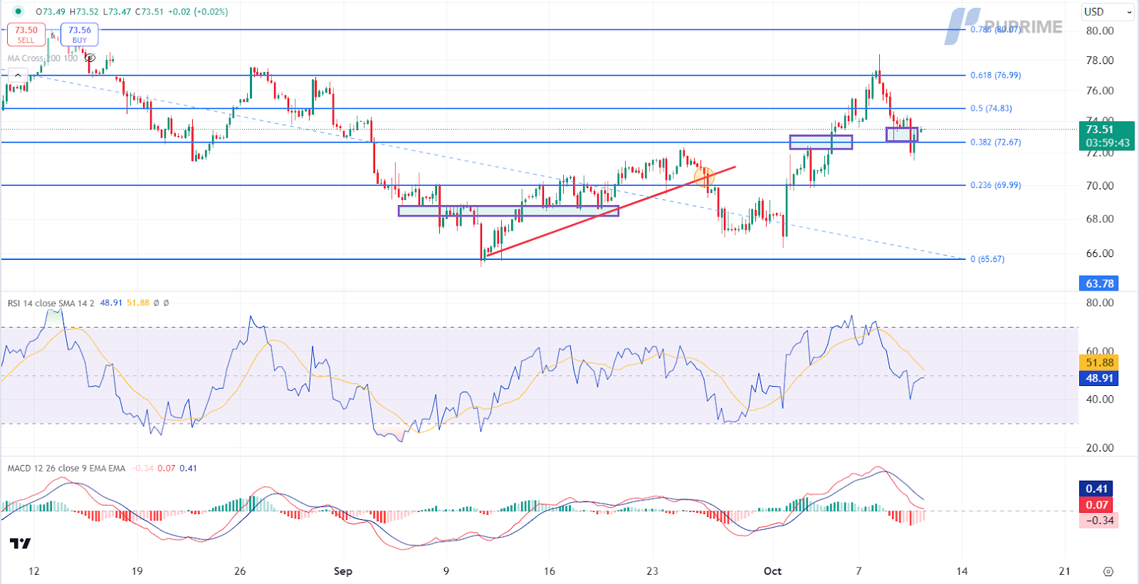
Task: Click the 73.50 SELL button
Action: [x=26, y=34]
